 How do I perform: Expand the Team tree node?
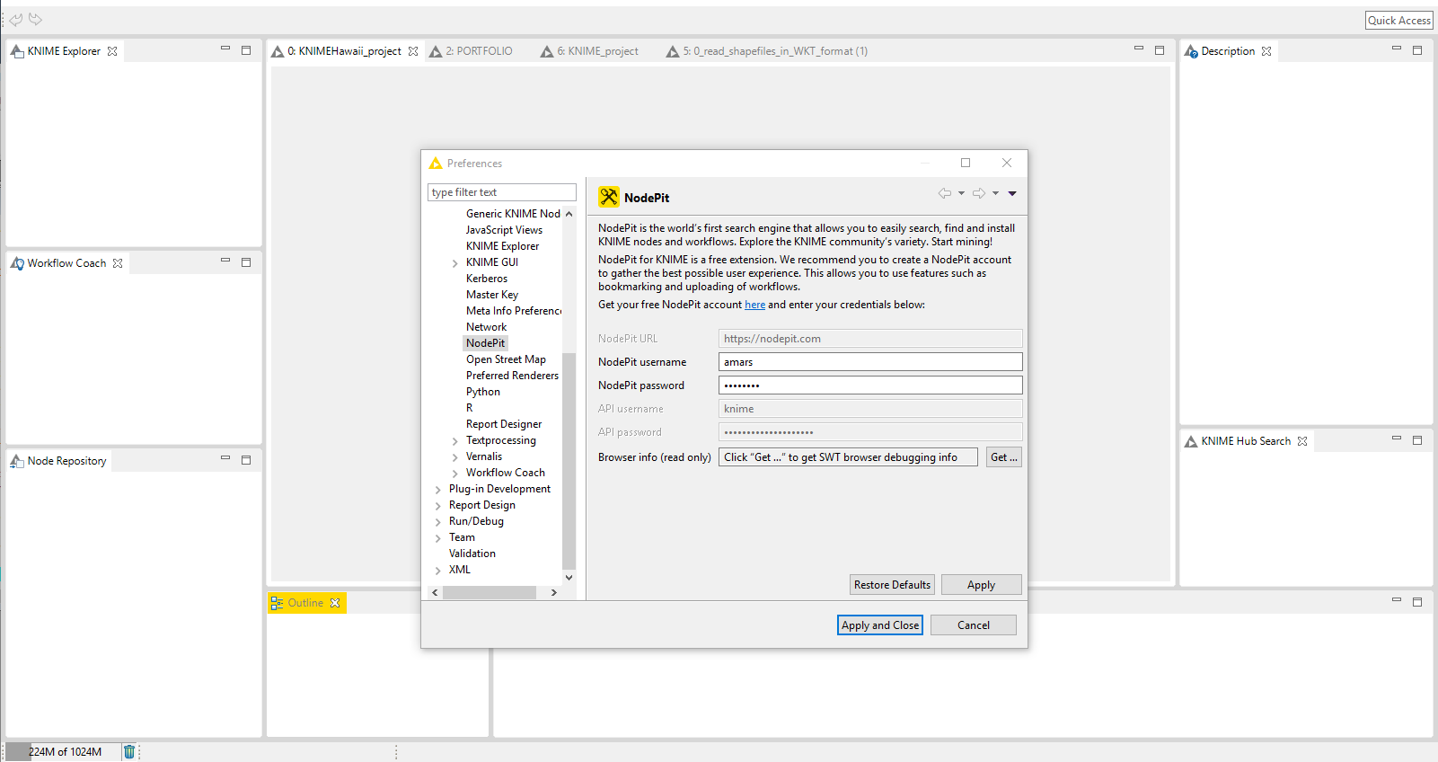click(x=438, y=538)
